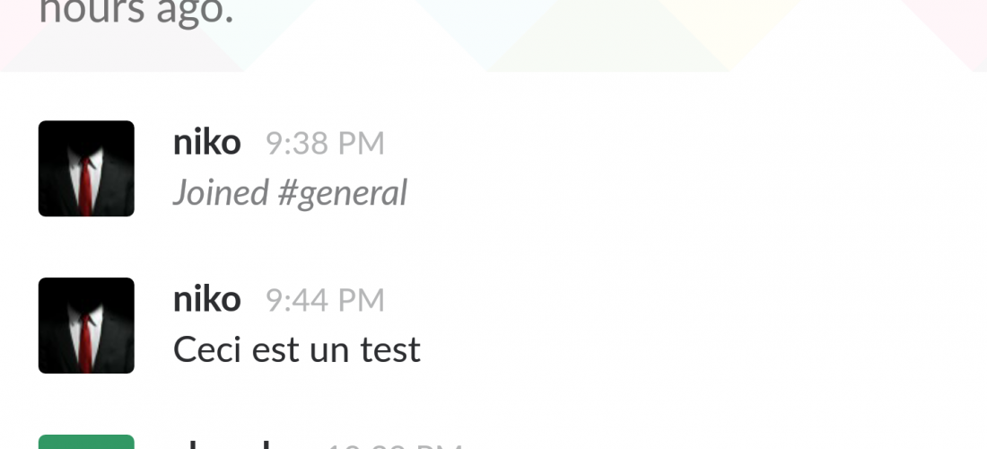987x449 pixels.
Task: Click the red tie in the 9:44 PM avatar
Action: point(85,342)
